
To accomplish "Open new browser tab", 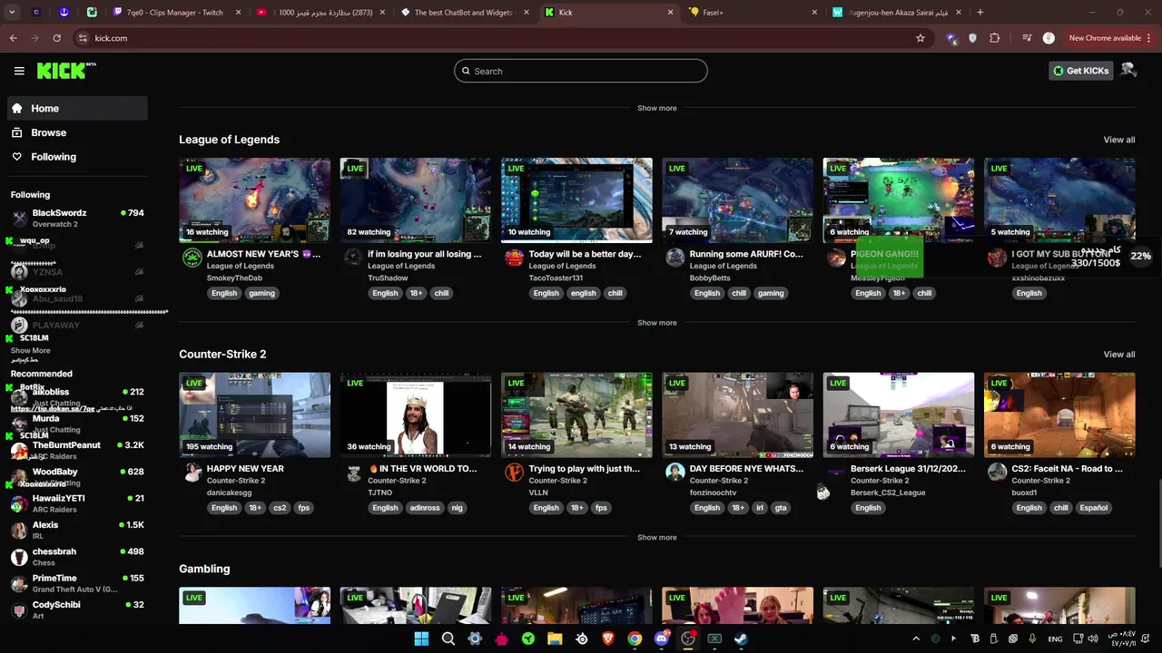I will [x=980, y=13].
